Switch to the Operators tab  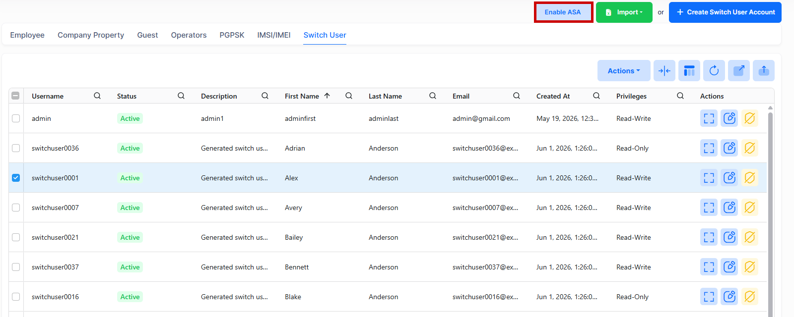point(189,35)
